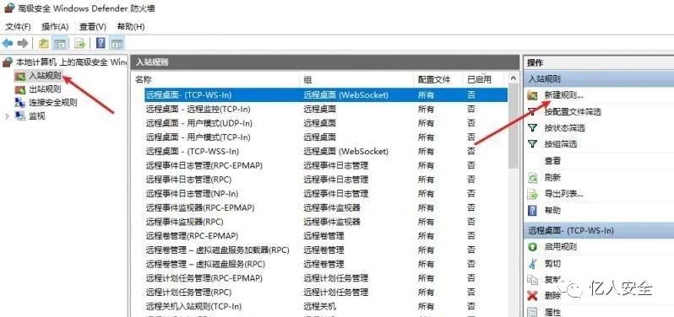The image size is (674, 317).
Task: Select rule 远程桌面- (TCP-WS-In)
Action: coord(326,95)
